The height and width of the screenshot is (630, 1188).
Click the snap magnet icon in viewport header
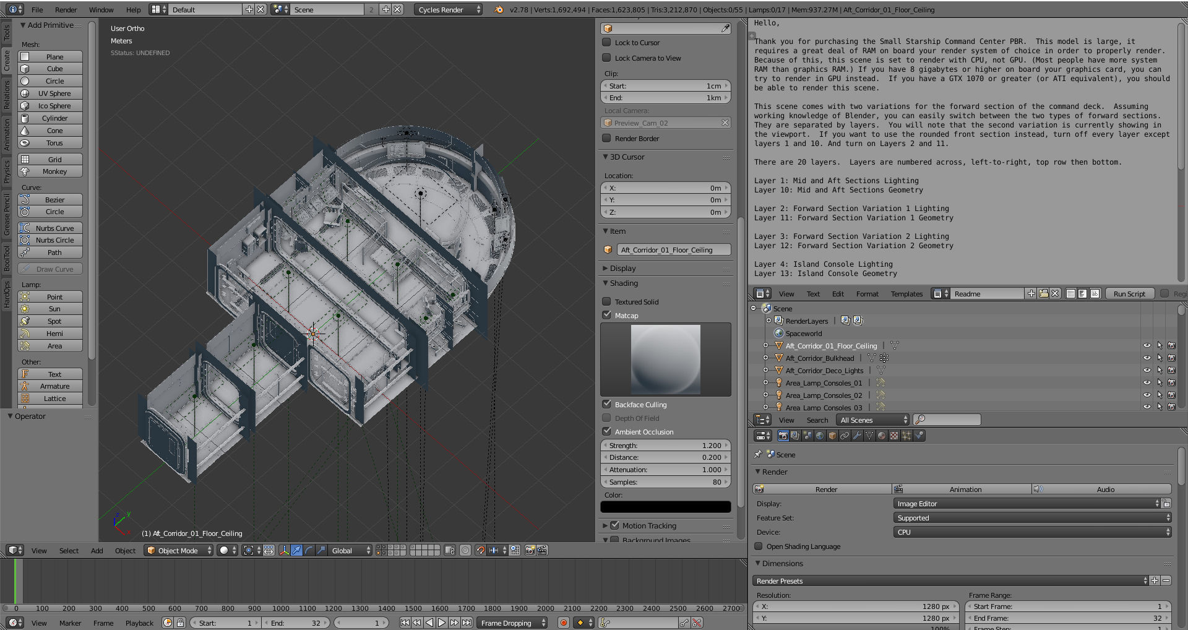480,550
